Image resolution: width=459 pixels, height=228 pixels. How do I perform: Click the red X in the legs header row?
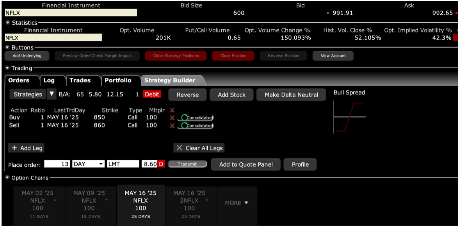[172, 110]
